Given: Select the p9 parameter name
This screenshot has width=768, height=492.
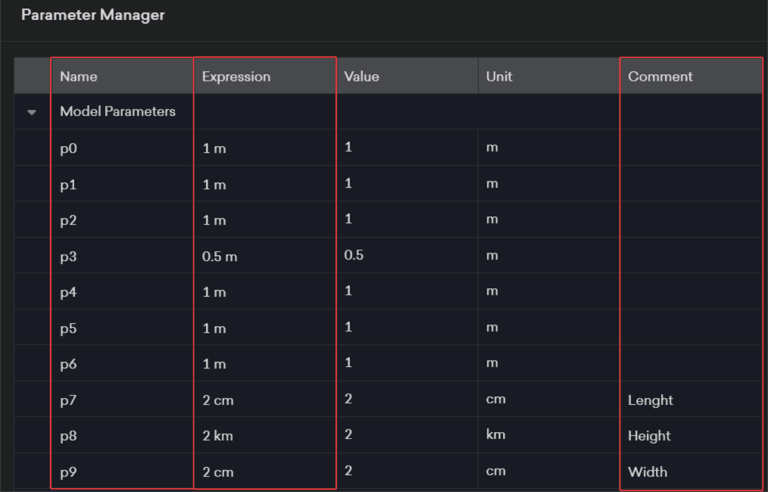Looking at the screenshot, I should (68, 472).
